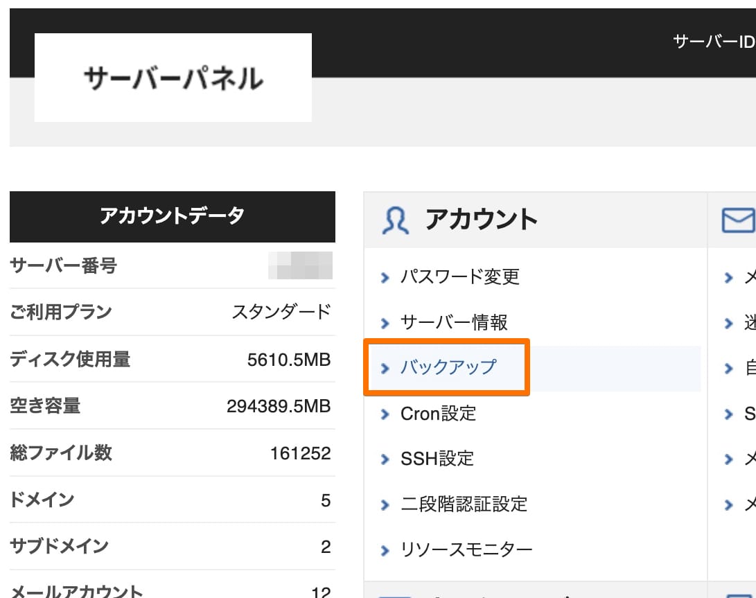Viewport: 756px width, 598px height.
Task: Open the バックアップ menu link
Action: pyautogui.click(x=448, y=367)
